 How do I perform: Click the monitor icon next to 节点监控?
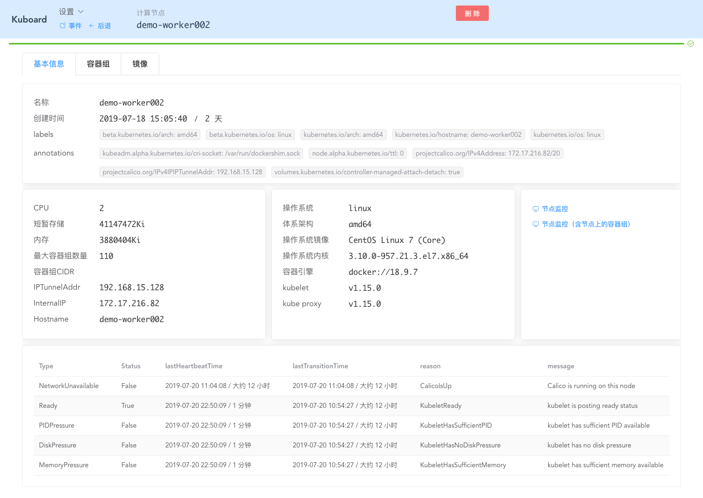[535, 209]
